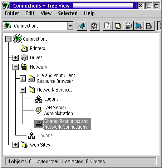This screenshot has width=162, height=168.
Task: Expand File and Print Client Resource Browser
Action: point(23,78)
